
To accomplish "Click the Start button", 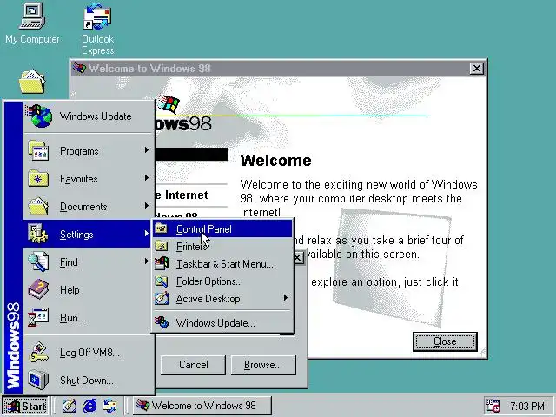I will [25, 406].
